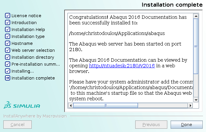
Task: Click the horizontal scrollbar left arrow
Action: [71, 106]
